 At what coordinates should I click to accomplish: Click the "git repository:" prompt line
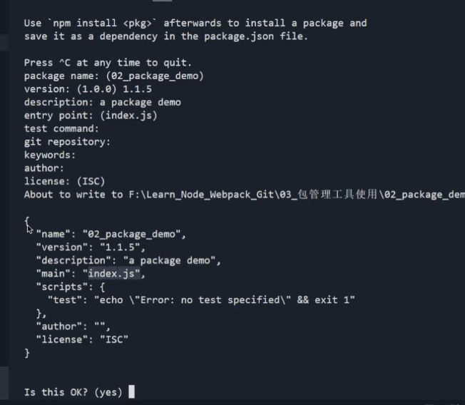pos(67,142)
